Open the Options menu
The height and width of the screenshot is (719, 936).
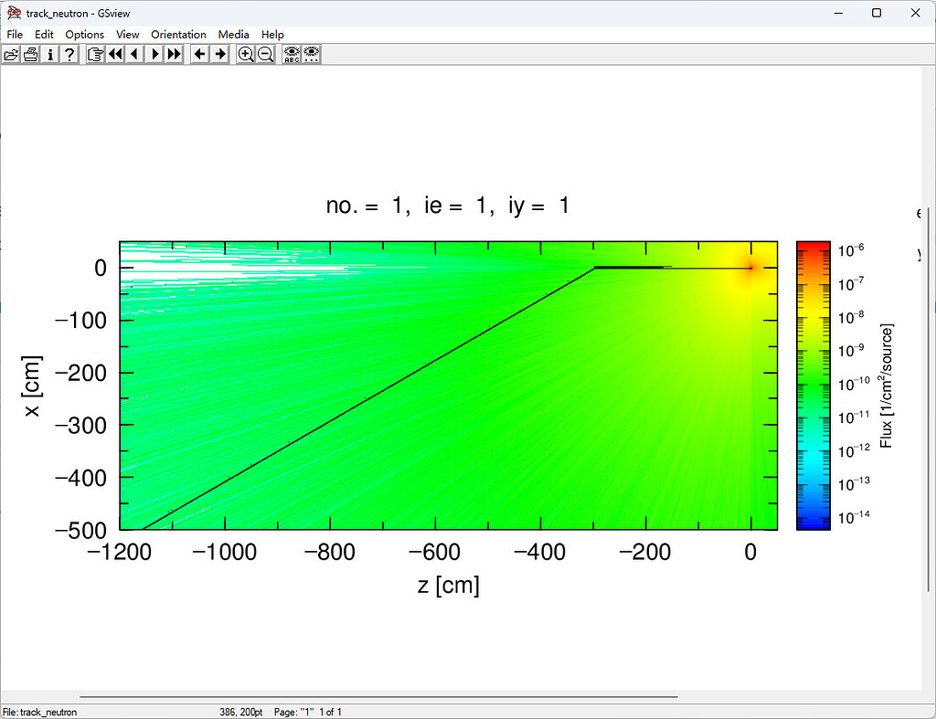(x=84, y=34)
